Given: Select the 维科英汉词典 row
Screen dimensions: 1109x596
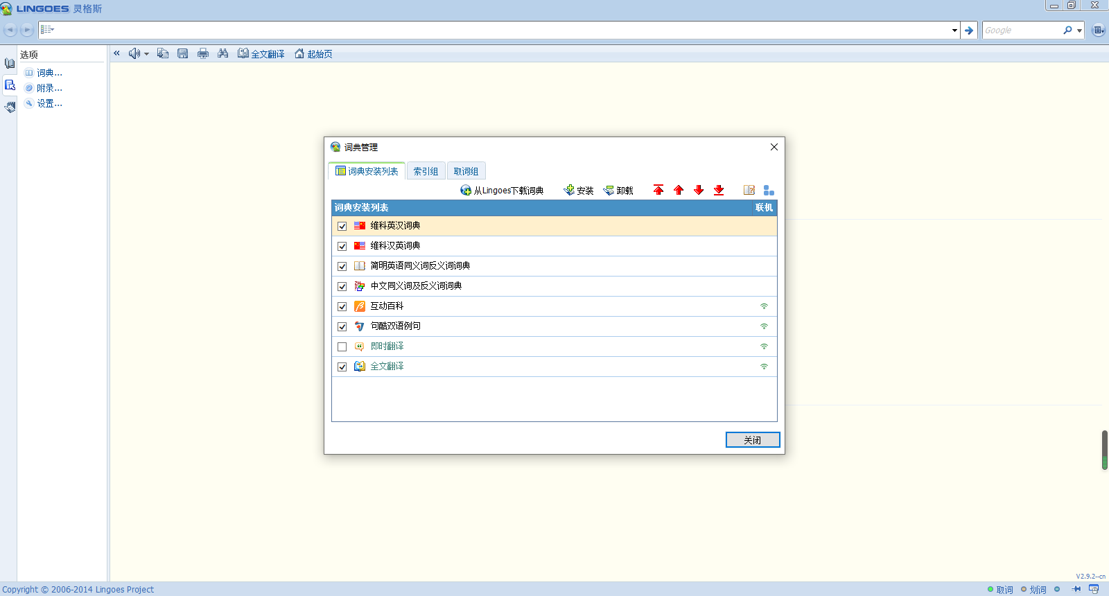Looking at the screenshot, I should point(554,226).
